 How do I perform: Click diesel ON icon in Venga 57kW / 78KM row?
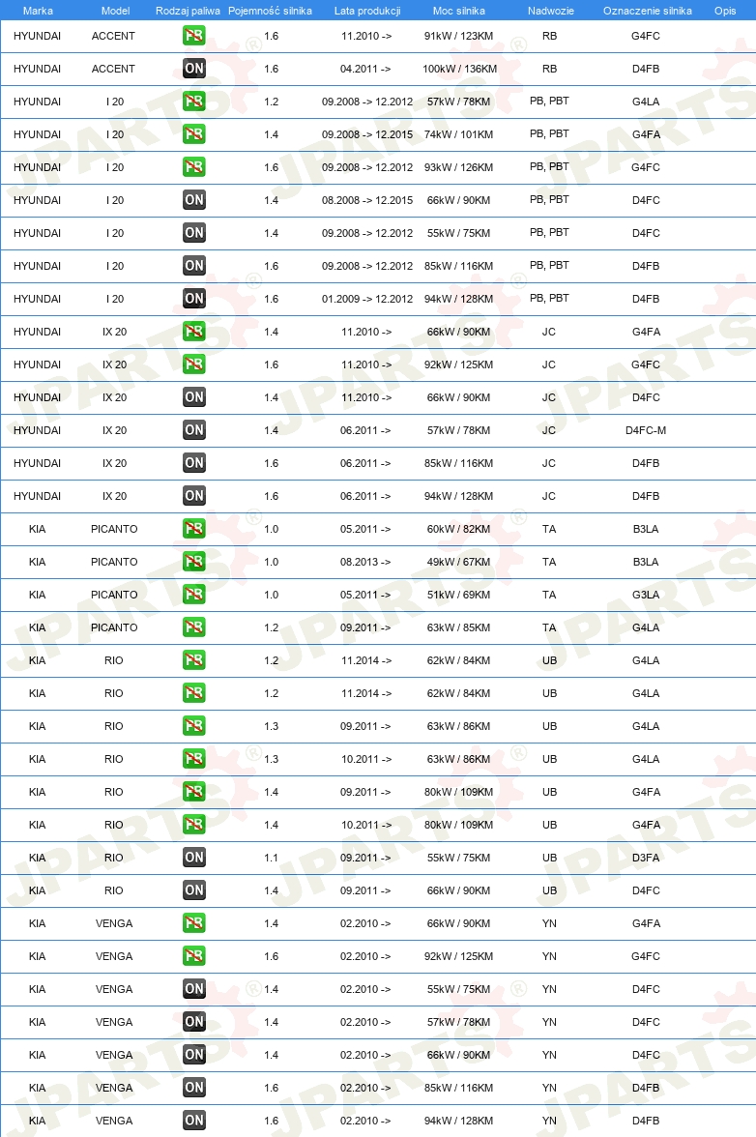tap(193, 1022)
